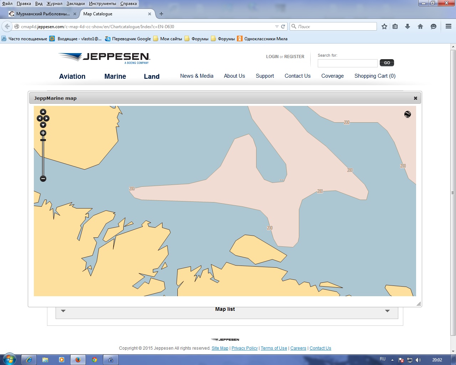Close the JeppMarine map dialog
Image resolution: width=456 pixels, height=365 pixels.
[x=415, y=98]
